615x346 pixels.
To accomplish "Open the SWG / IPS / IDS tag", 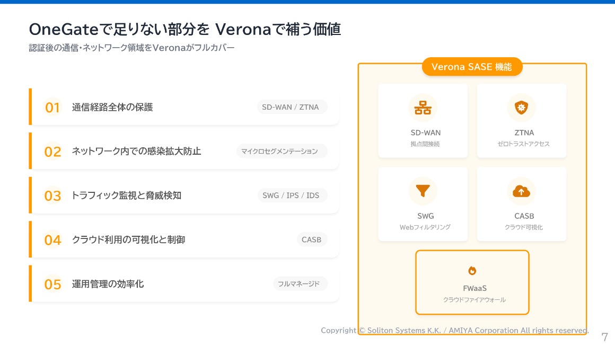I will click(x=292, y=195).
